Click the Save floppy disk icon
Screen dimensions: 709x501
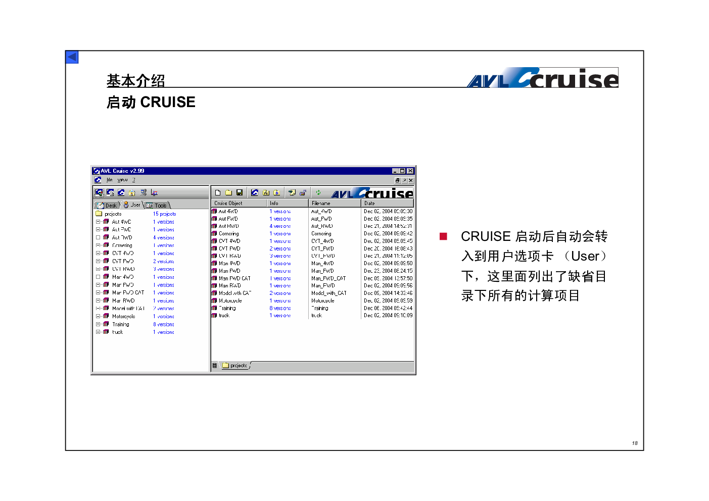tap(240, 192)
